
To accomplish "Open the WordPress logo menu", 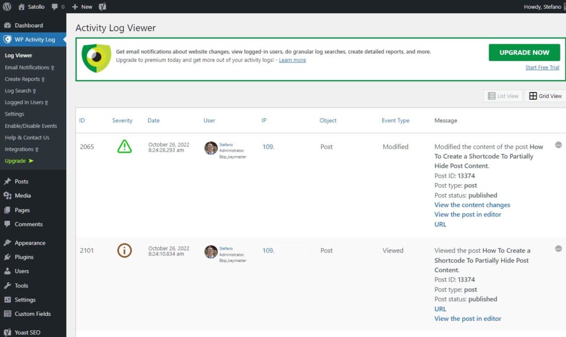I will point(7,7).
